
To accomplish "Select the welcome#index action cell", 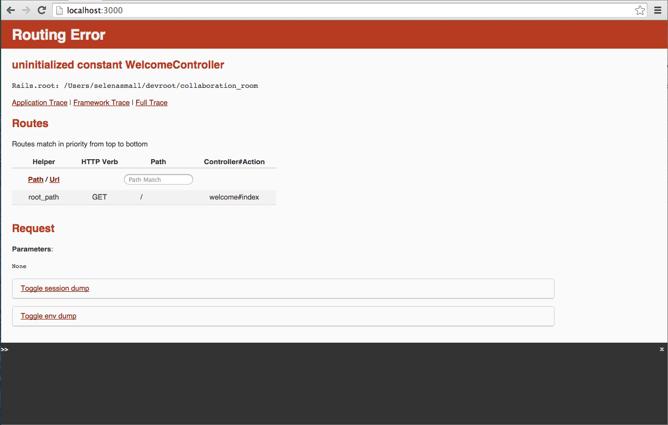I will pos(234,197).
